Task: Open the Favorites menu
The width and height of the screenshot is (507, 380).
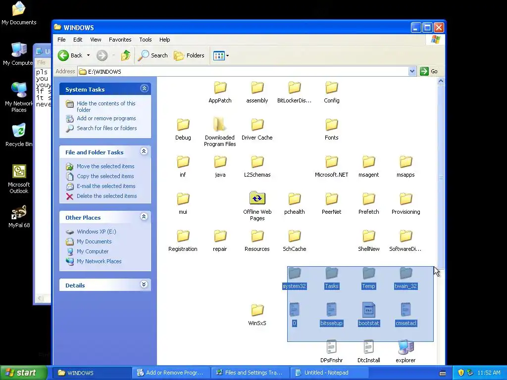Action: coord(120,40)
